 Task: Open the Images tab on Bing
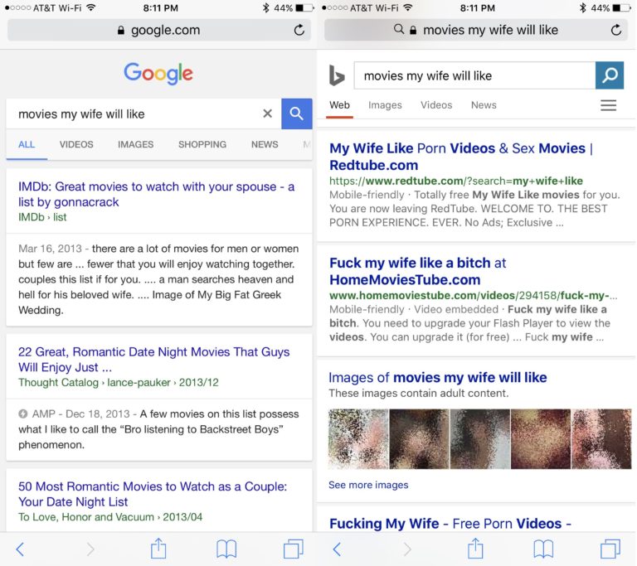(x=385, y=105)
